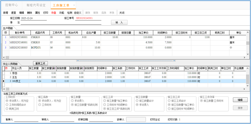Viewport: 251px width, 124px height.
Task: Select worker row 060员工
Action: click(125, 81)
